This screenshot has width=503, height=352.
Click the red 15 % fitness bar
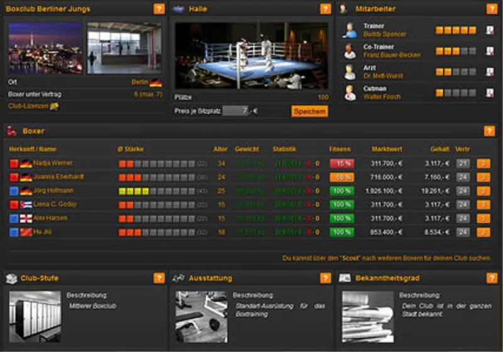click(342, 164)
